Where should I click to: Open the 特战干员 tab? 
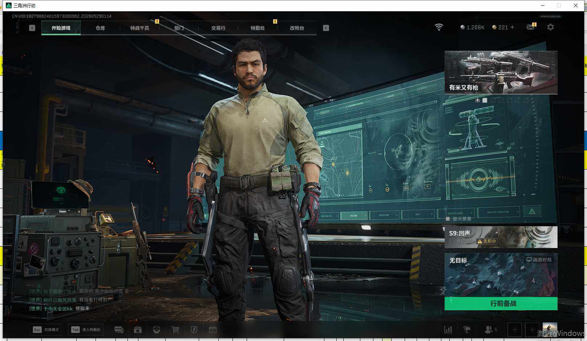click(139, 28)
